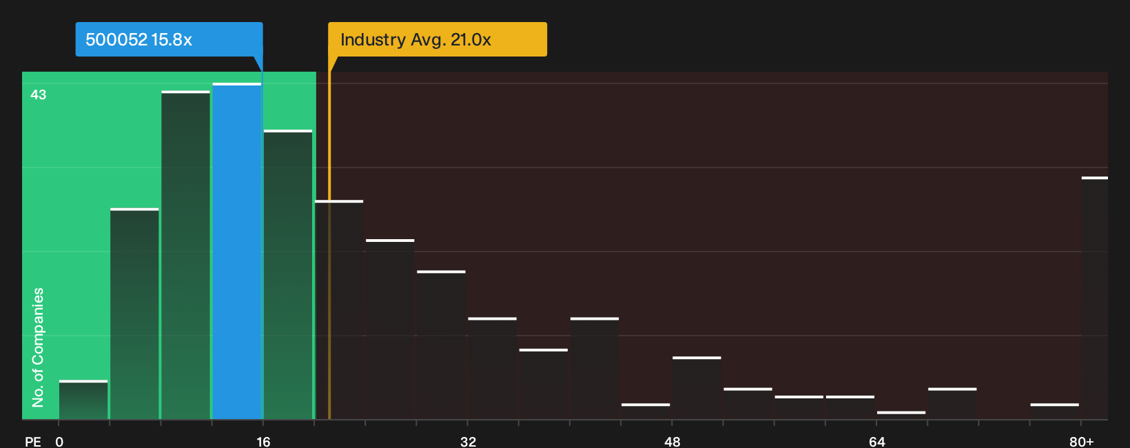1130x448 pixels.
Task: Click the green bar just right of blue bar
Action: [x=288, y=274]
